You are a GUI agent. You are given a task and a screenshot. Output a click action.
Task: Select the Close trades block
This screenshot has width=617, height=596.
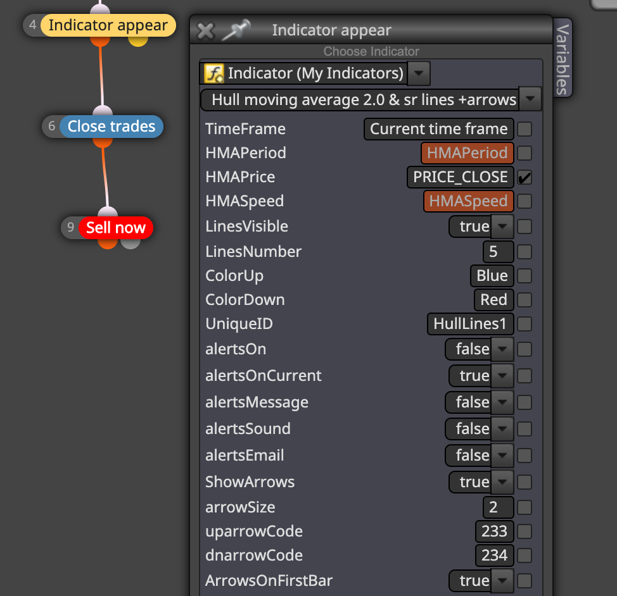(x=111, y=127)
